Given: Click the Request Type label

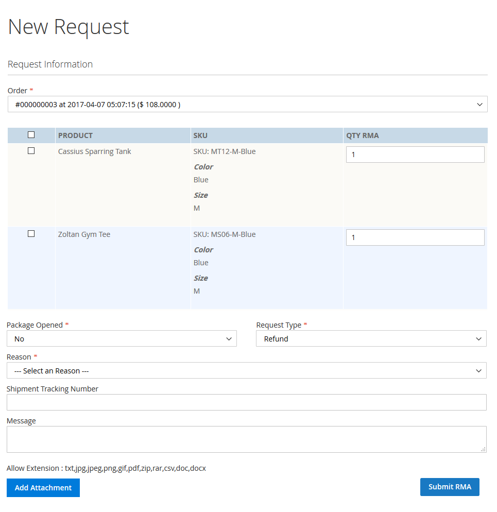Looking at the screenshot, I should (279, 325).
